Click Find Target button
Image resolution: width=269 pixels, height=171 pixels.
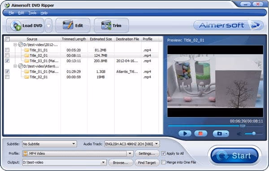(147, 162)
